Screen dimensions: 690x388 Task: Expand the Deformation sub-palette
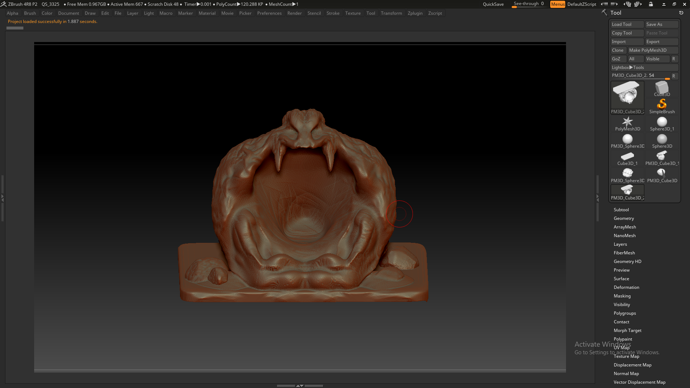tap(626, 287)
